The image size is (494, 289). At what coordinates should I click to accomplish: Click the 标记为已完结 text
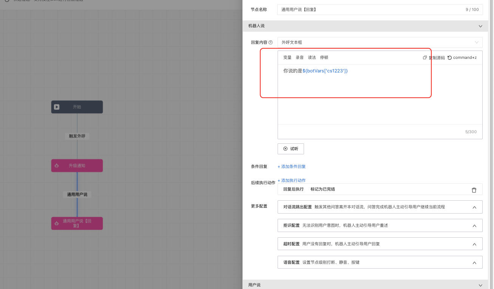tap(323, 189)
